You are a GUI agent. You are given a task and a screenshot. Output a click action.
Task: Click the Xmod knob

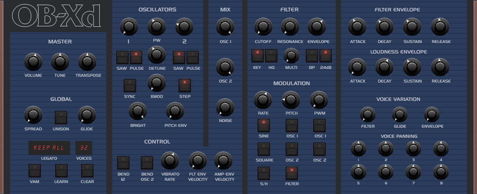click(x=157, y=83)
